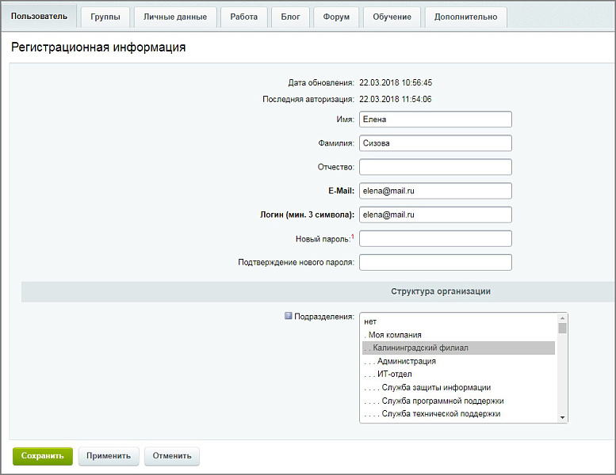Viewport: 616px width, 475px height.
Task: Go to the Блог tab
Action: click(x=290, y=17)
